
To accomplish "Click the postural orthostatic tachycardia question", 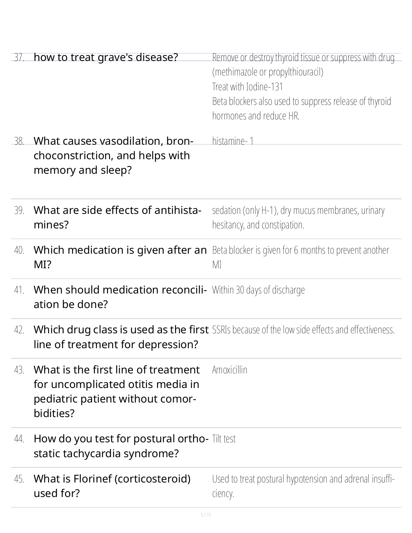I will 121,446.
